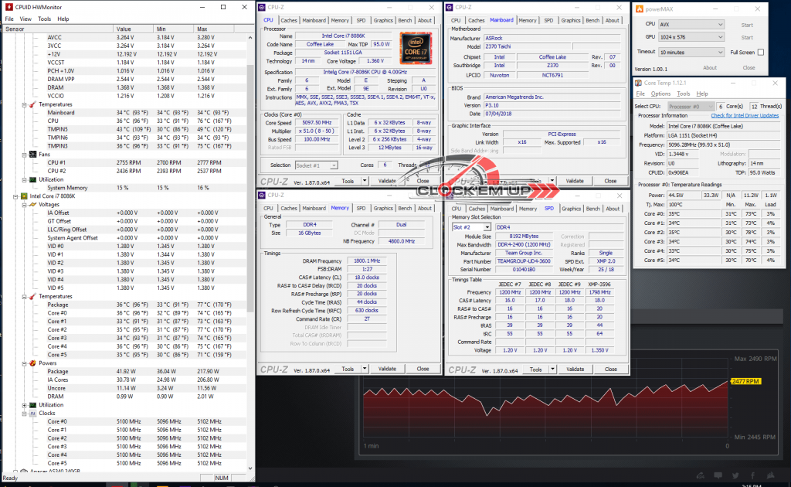
Task: Open the 24-hour phone support icon
Action: tap(700, 475)
